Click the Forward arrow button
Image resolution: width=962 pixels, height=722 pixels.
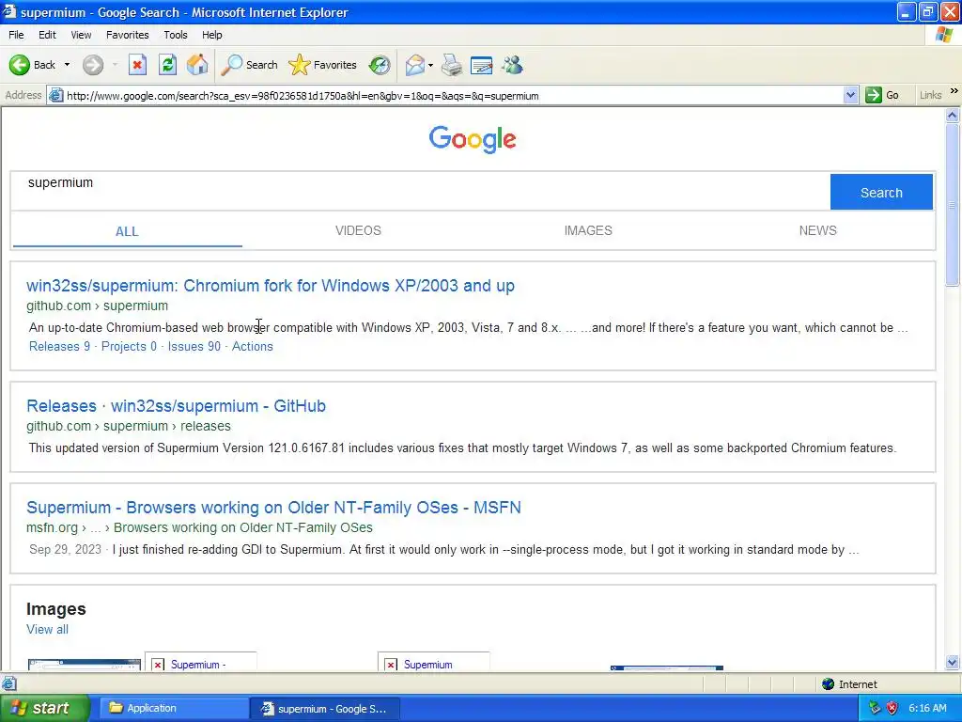pyautogui.click(x=93, y=65)
